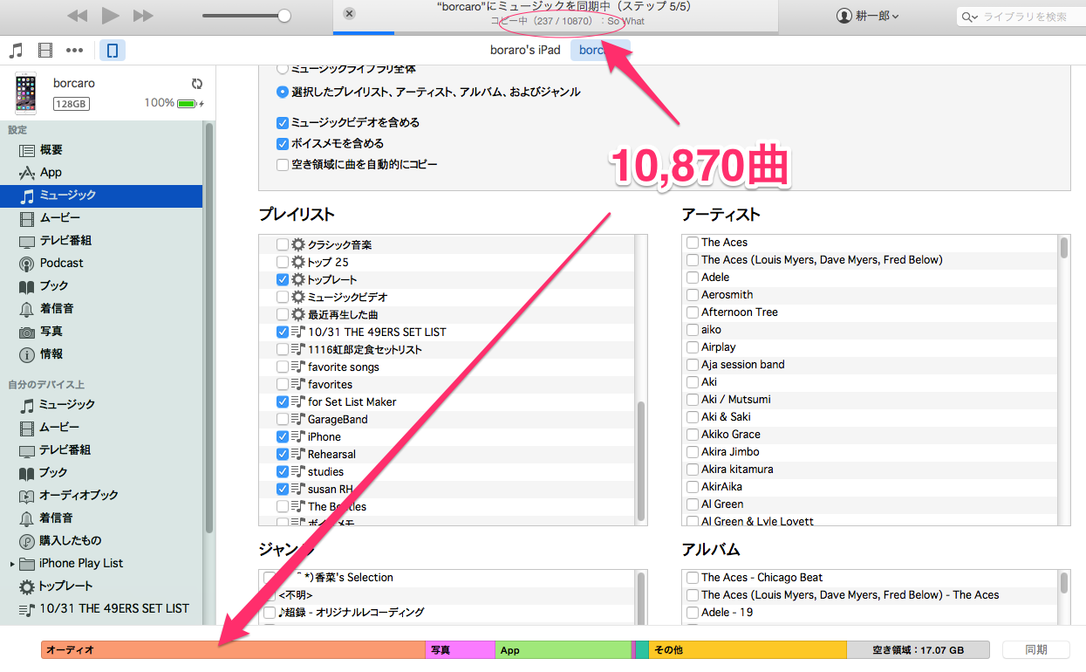Screen dimensions: 1086x672
Task: Adjust the volume slider knob
Action: 284,16
